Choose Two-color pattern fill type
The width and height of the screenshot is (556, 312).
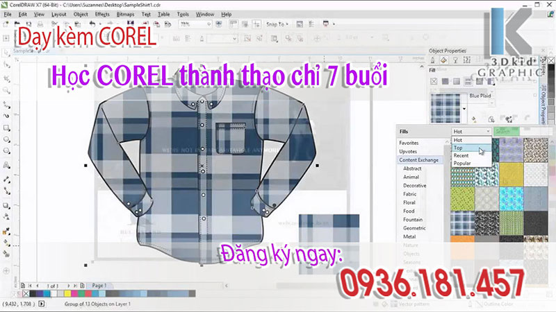491,81
